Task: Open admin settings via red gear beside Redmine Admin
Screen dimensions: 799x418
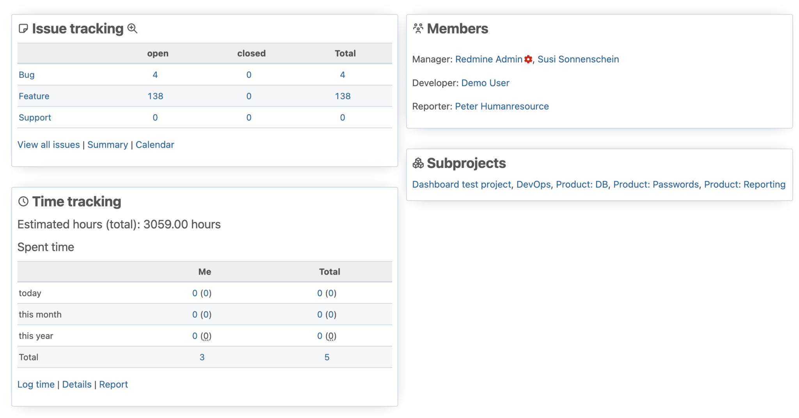Action: (x=528, y=59)
